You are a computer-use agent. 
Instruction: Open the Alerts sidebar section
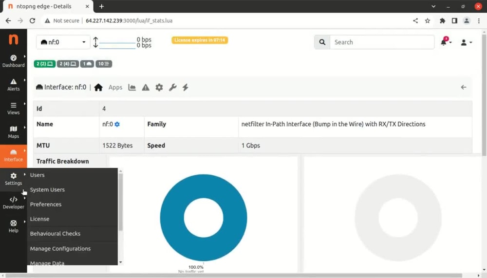tap(13, 85)
